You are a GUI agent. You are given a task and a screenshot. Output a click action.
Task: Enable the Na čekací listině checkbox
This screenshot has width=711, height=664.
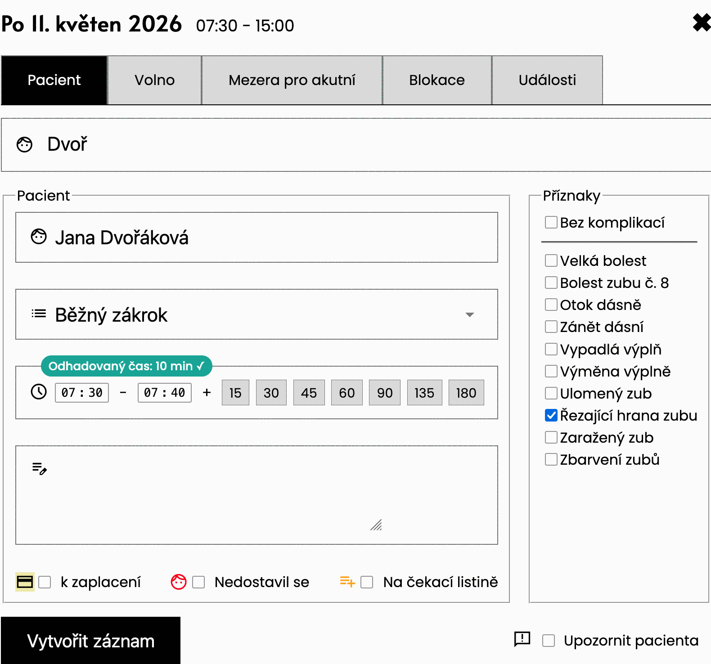(x=367, y=582)
